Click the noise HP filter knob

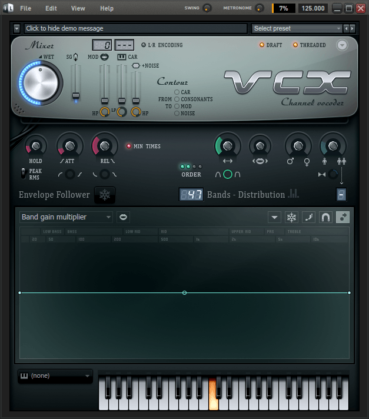136,112
